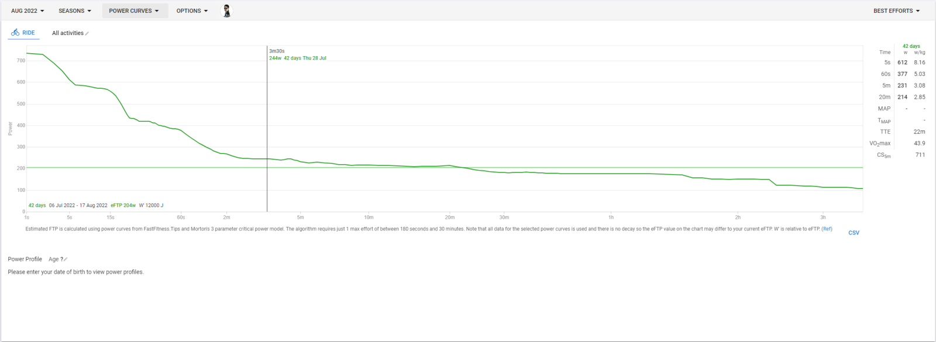
Task: Expand the Best Efforts dropdown
Action: [896, 11]
